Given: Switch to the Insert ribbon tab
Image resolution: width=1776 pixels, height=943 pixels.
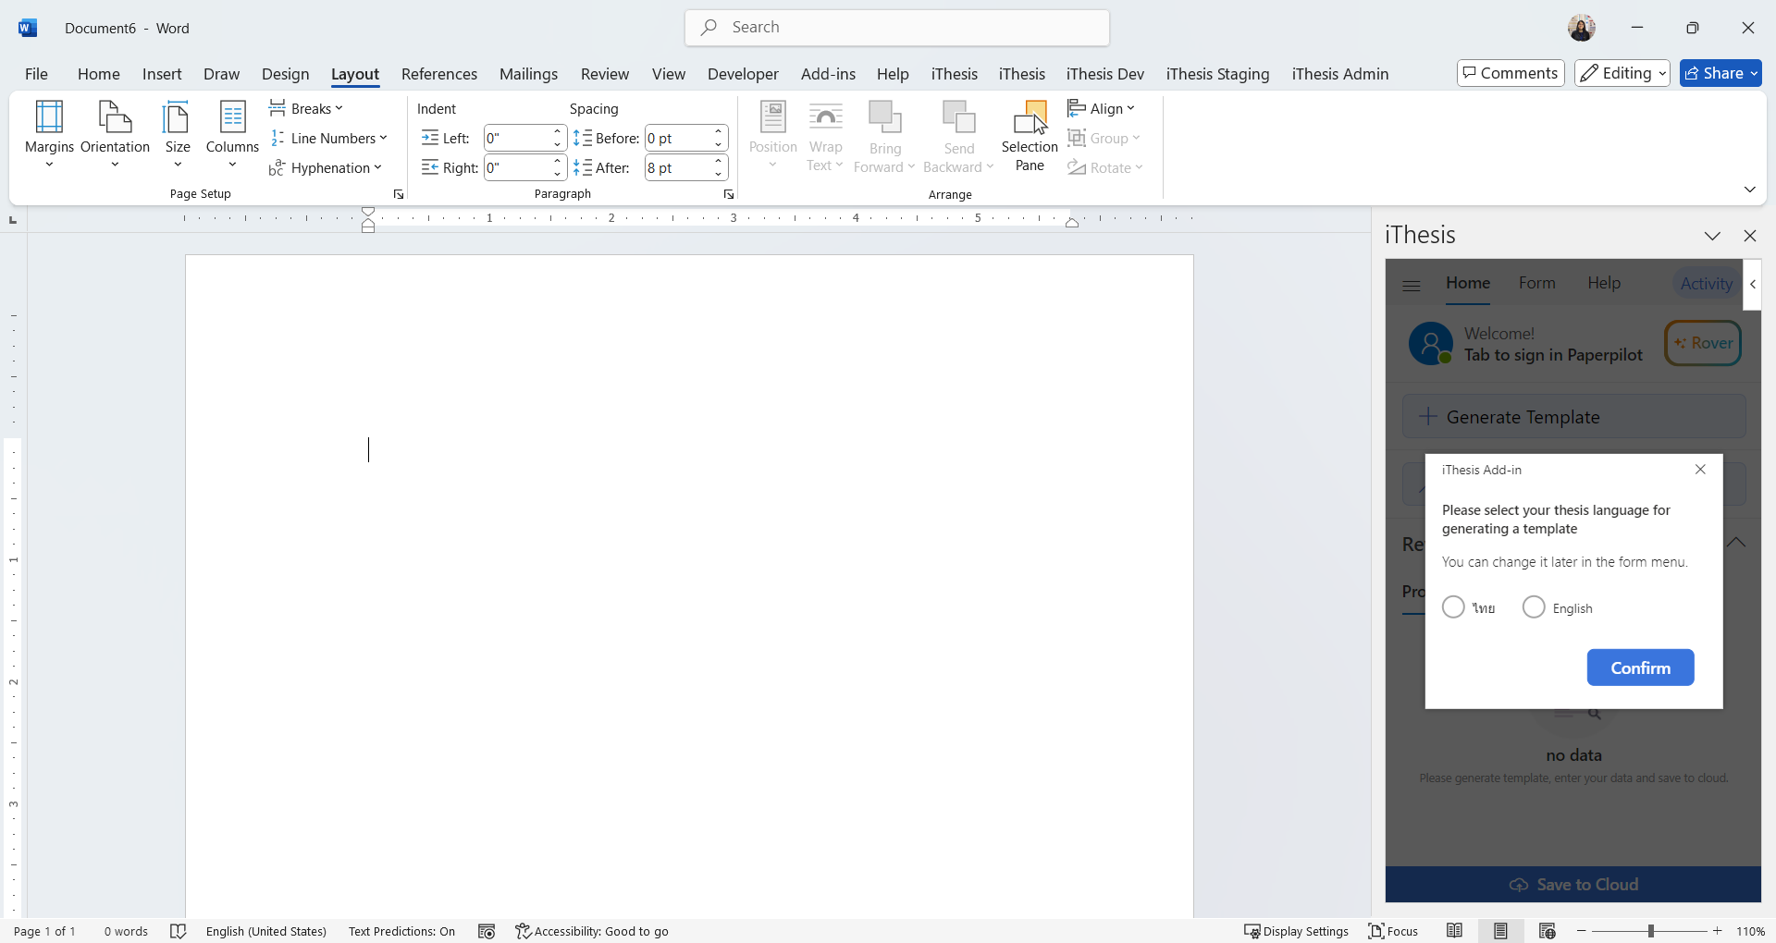Looking at the screenshot, I should (x=162, y=74).
